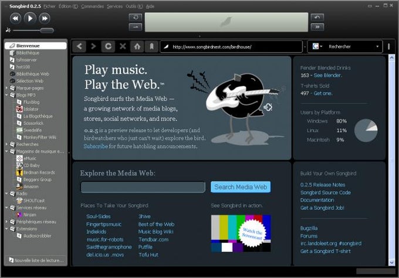The height and width of the screenshot is (278, 399).
Task: Collapse the Services réseau folder
Action: point(6,208)
